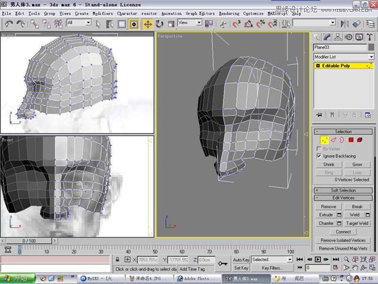Image resolution: width=378 pixels, height=284 pixels.
Task: Open the Modifier List dropdown
Action: pyautogui.click(x=344, y=57)
